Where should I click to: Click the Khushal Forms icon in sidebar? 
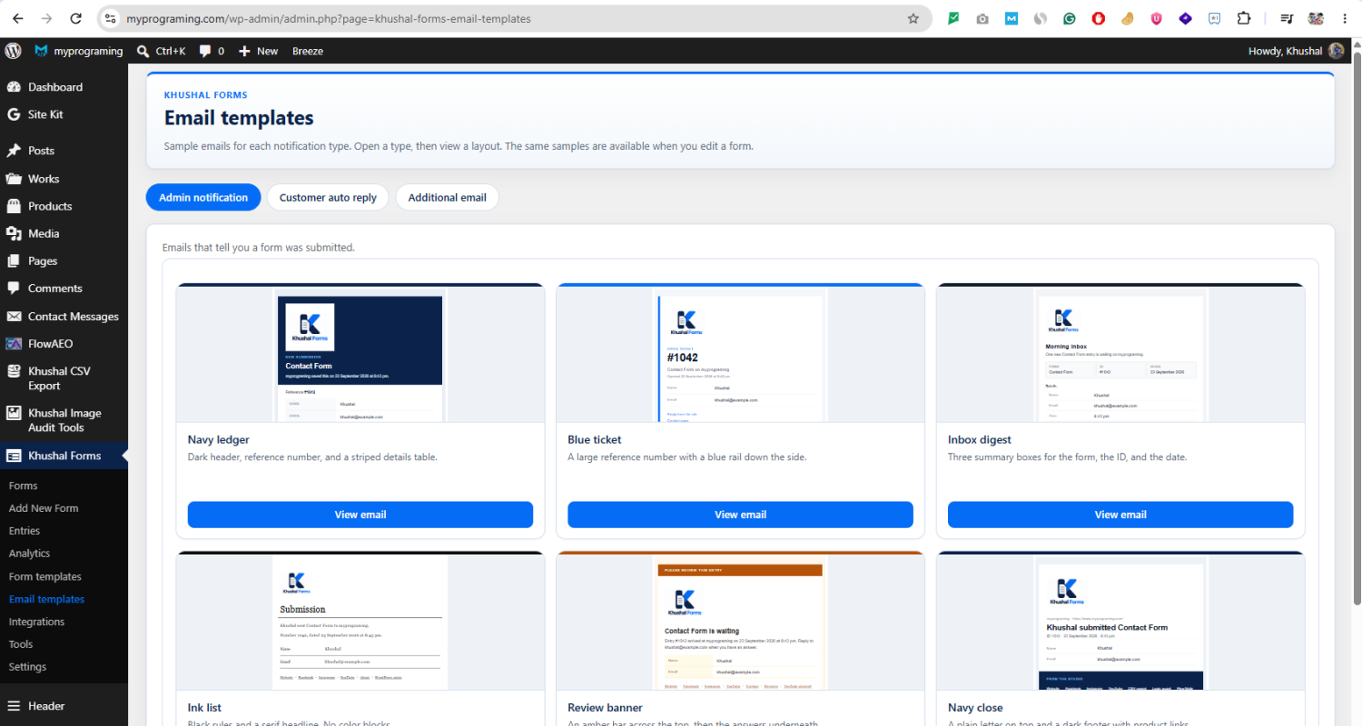14,456
